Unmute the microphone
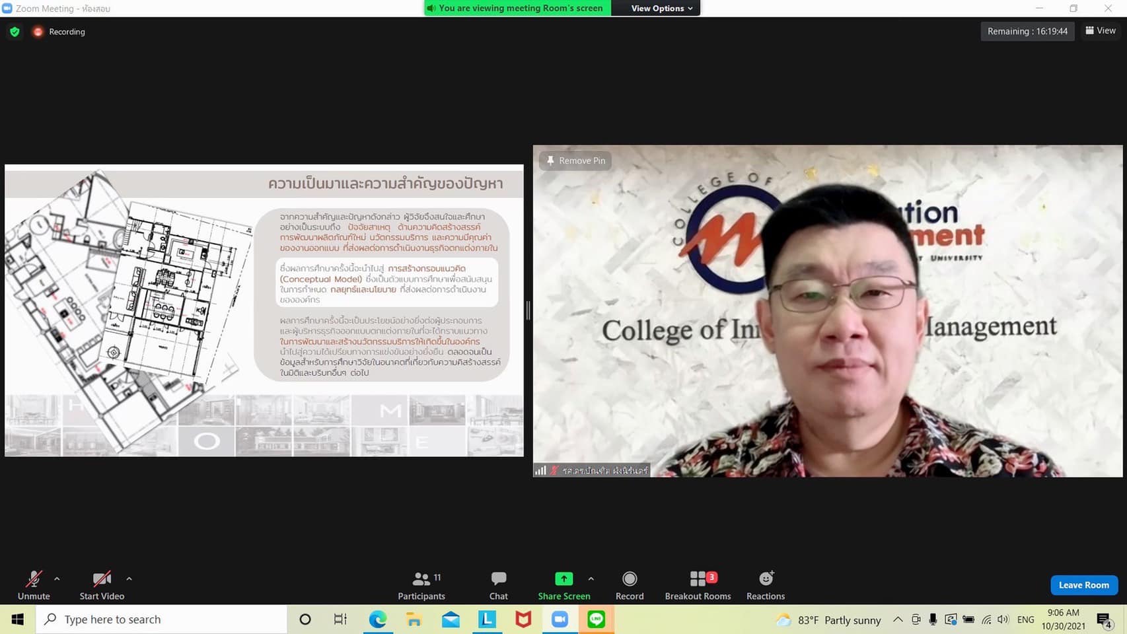1127x634 pixels. pos(34,585)
